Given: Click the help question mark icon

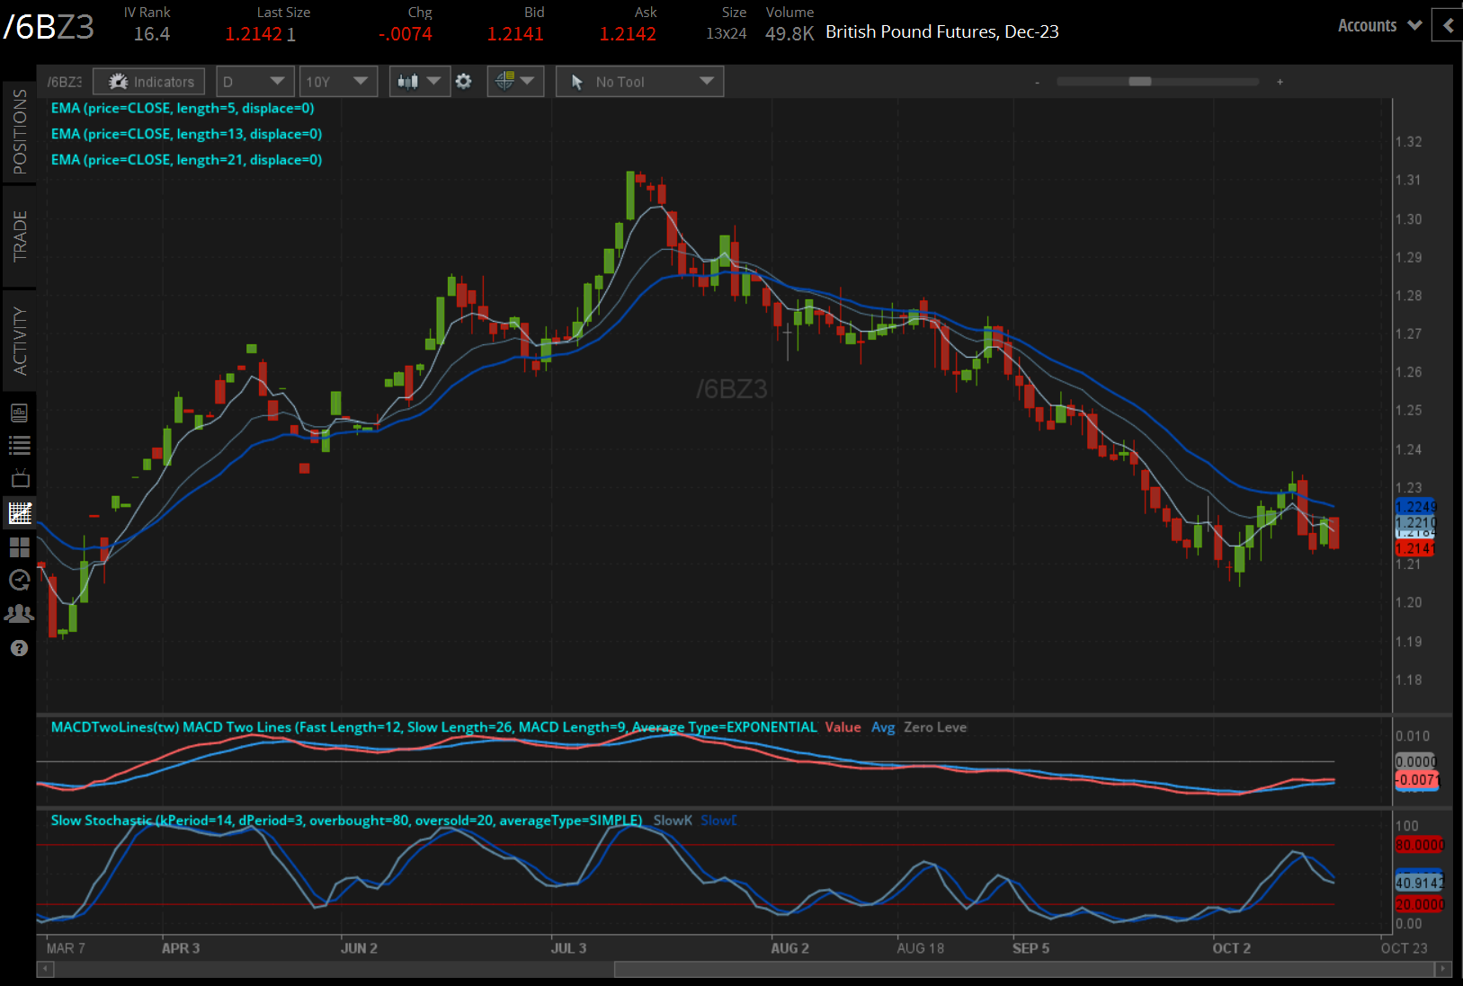Looking at the screenshot, I should point(19,648).
